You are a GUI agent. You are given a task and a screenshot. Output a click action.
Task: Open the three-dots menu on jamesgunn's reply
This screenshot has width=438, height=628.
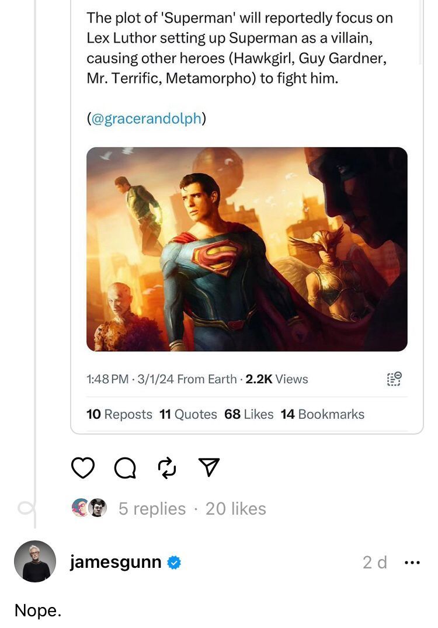pos(412,563)
